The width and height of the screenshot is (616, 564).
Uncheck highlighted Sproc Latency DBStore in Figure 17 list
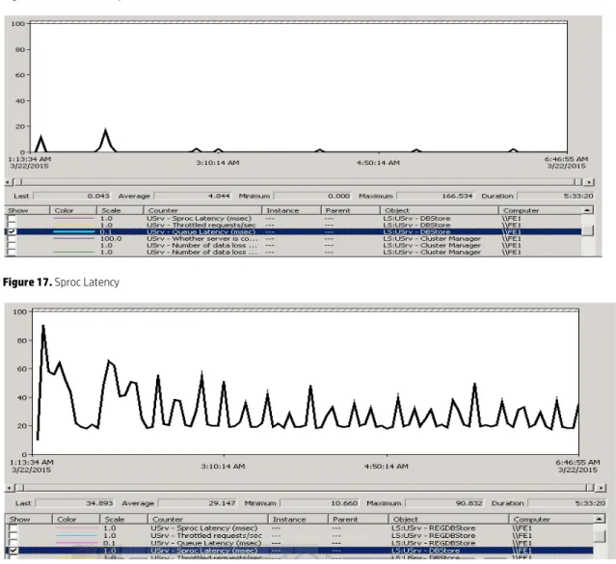13,551
